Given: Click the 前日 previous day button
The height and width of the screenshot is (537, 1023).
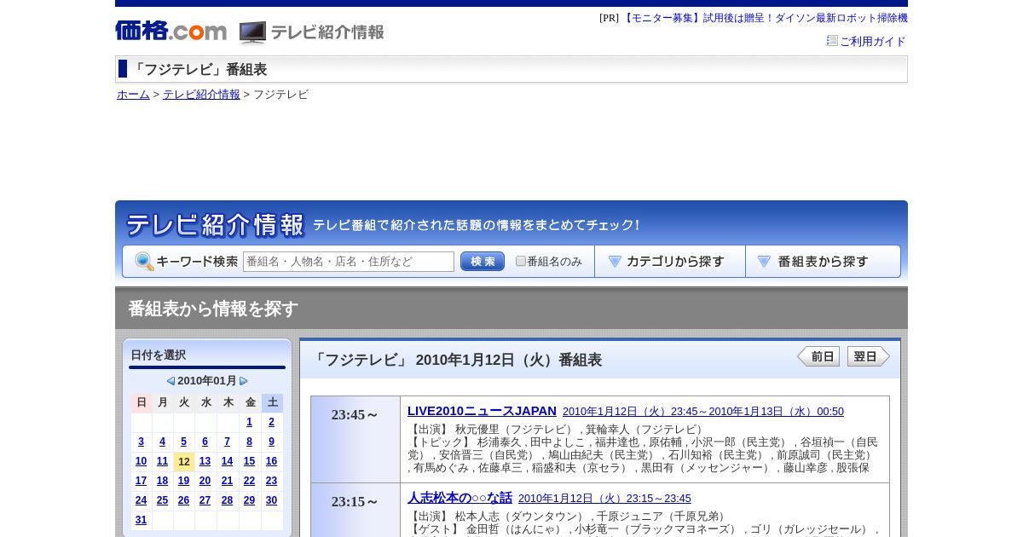Looking at the screenshot, I should [818, 356].
